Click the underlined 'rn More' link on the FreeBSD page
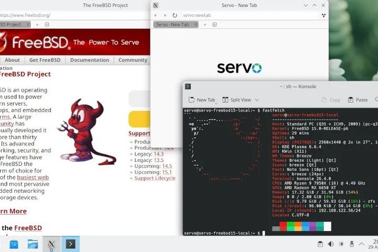 13,211
